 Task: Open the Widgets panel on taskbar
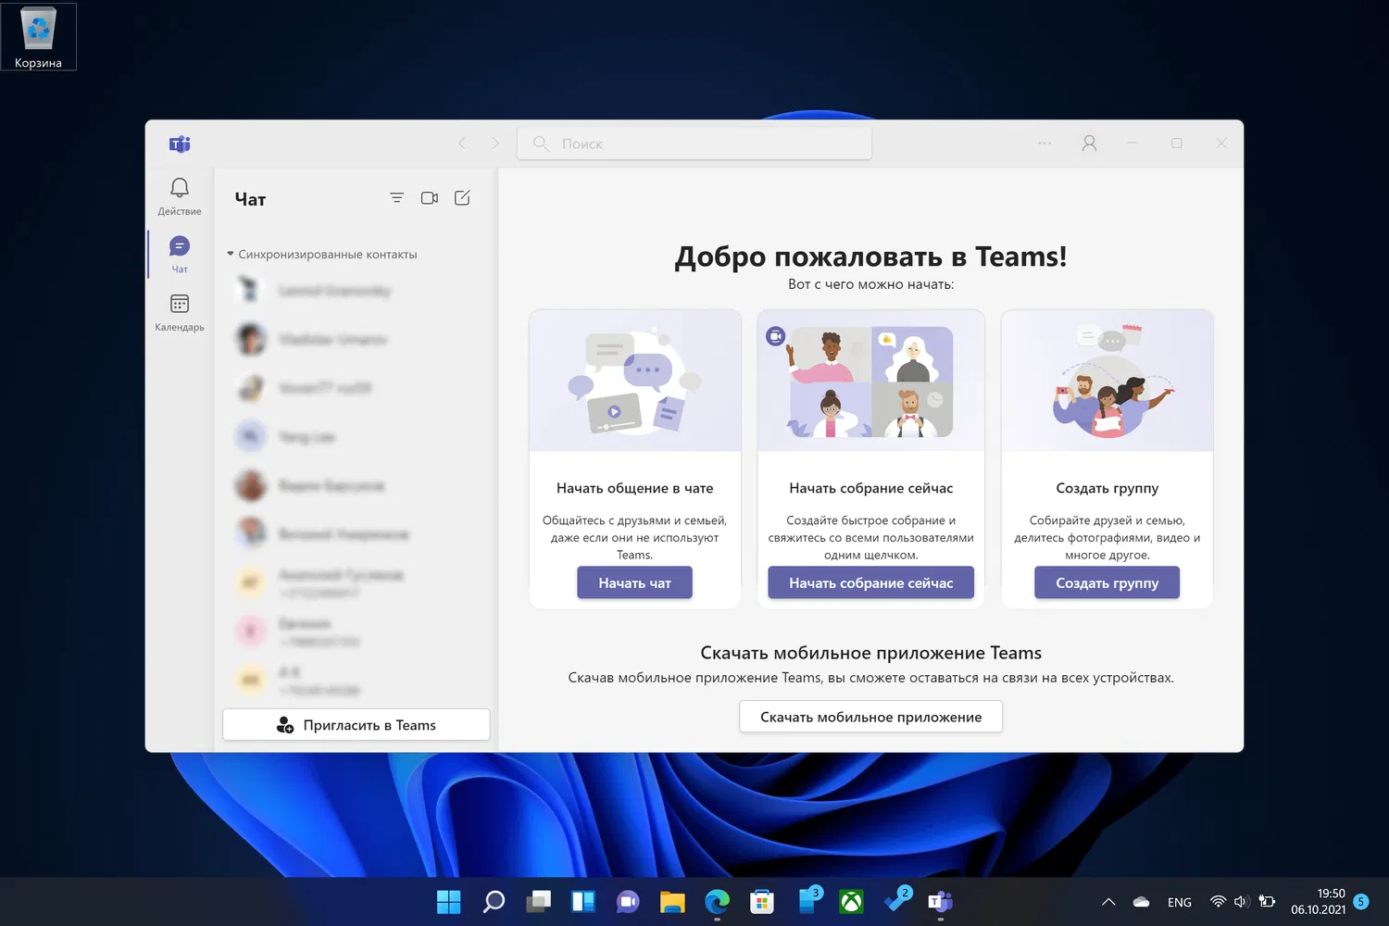click(x=583, y=901)
